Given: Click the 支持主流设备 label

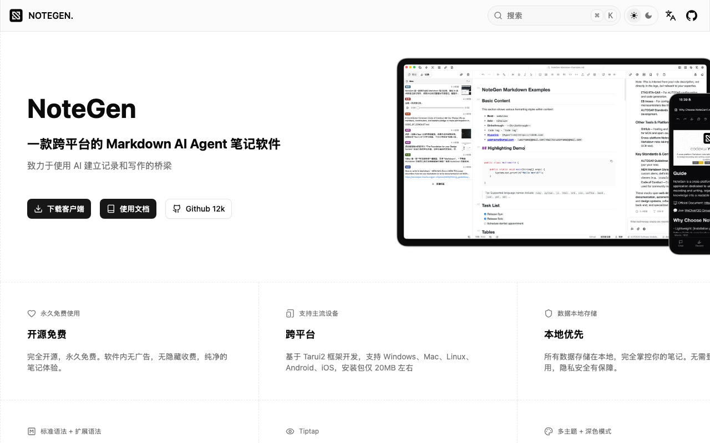Looking at the screenshot, I should (318, 313).
